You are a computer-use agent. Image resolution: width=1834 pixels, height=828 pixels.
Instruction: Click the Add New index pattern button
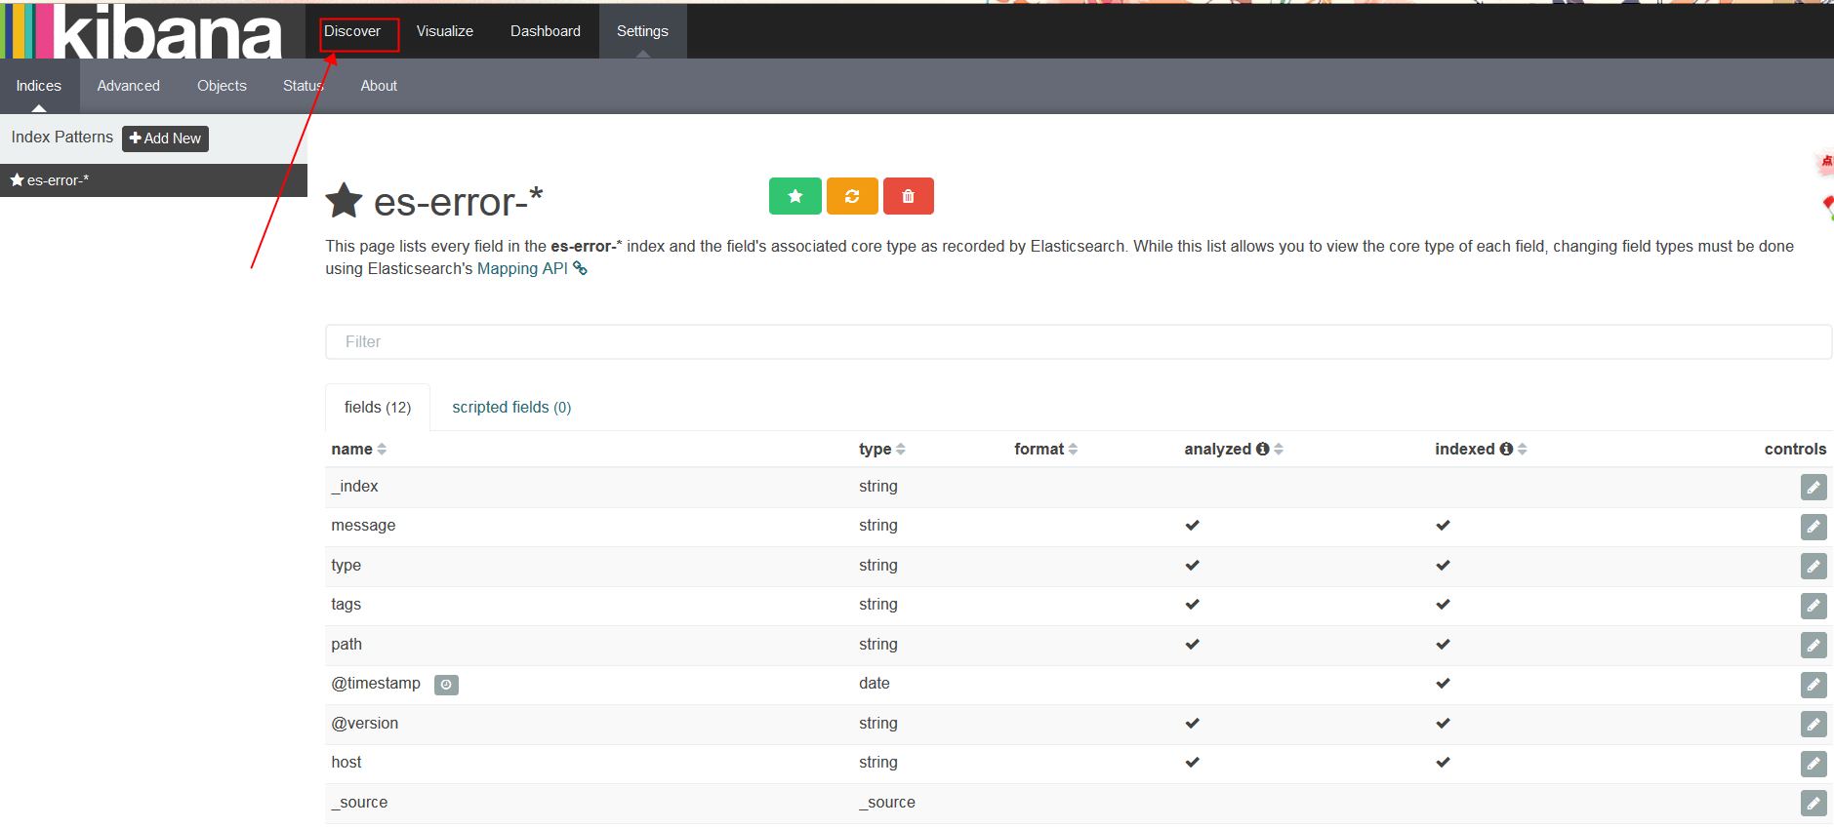coord(165,138)
